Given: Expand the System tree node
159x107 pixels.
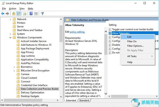Looking at the screenshot, I should pos(10,34).
